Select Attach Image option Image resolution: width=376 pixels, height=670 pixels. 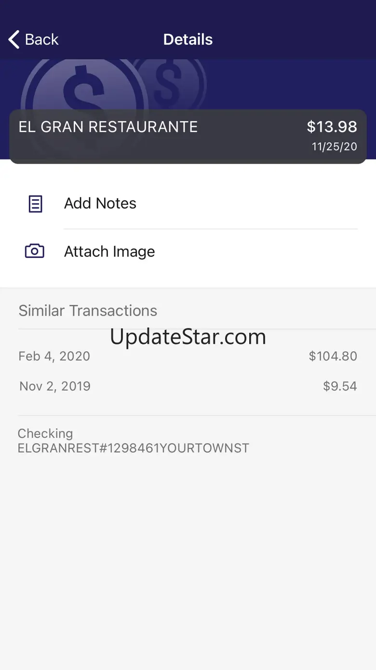pos(109,252)
